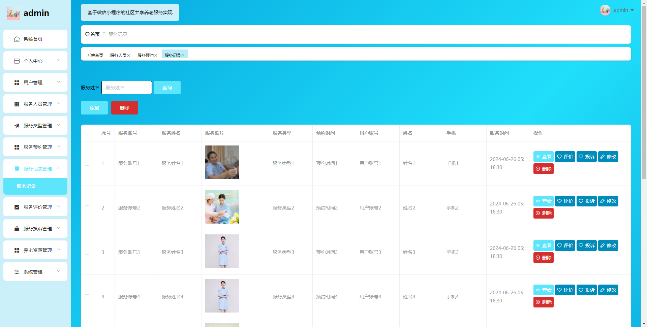Click the 系统管理 sliders icon
Screen dimensions: 647x327
pyautogui.click(x=17, y=272)
